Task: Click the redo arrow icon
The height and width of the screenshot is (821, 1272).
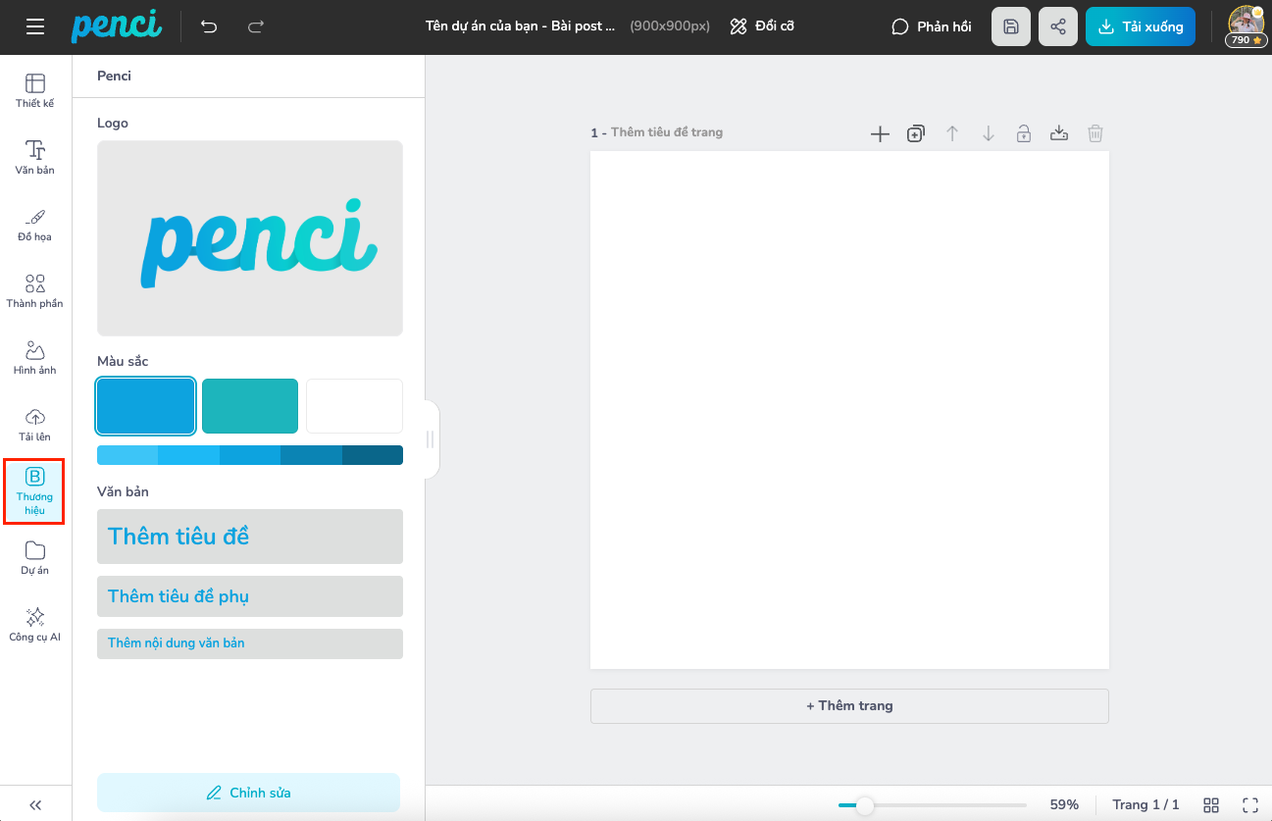Action: coord(256,26)
